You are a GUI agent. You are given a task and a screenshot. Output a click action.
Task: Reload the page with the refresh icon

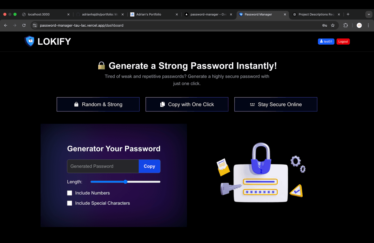coord(24,25)
